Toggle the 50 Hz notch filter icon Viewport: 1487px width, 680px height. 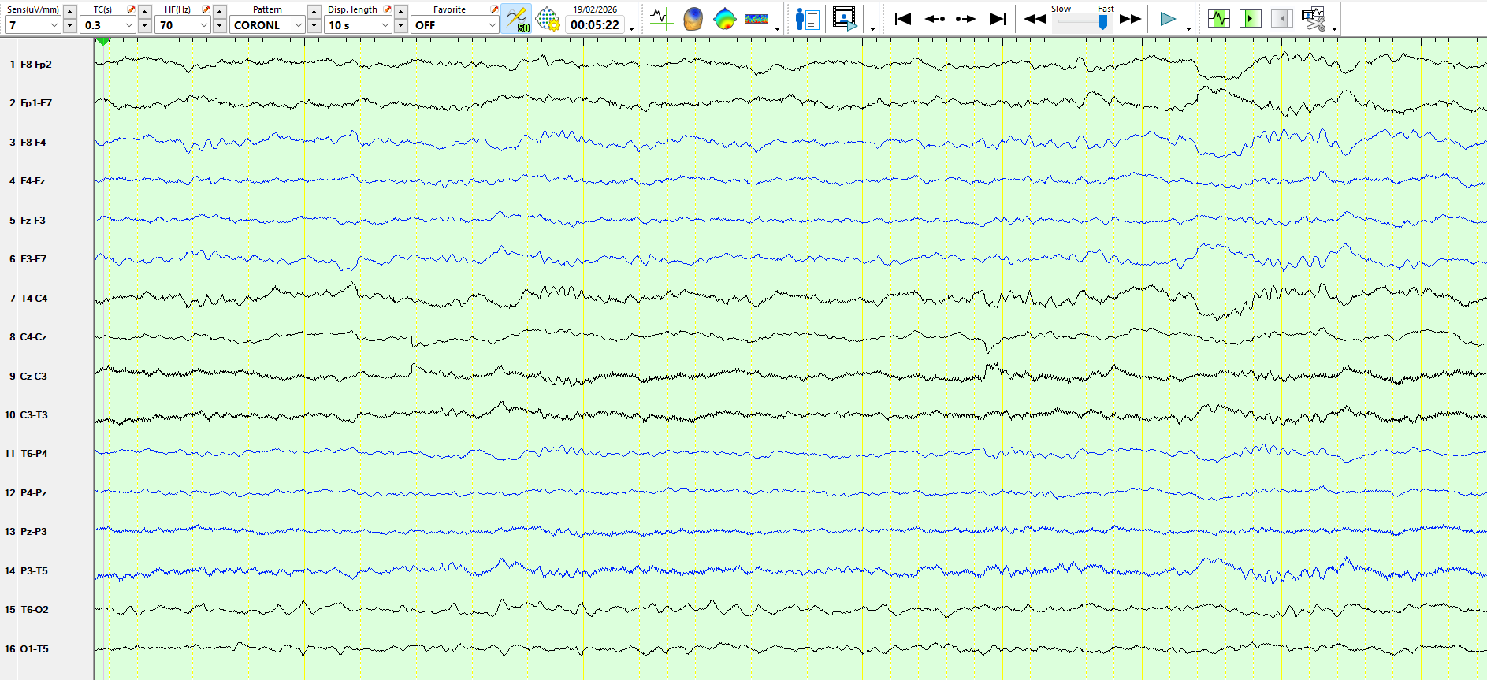click(517, 19)
